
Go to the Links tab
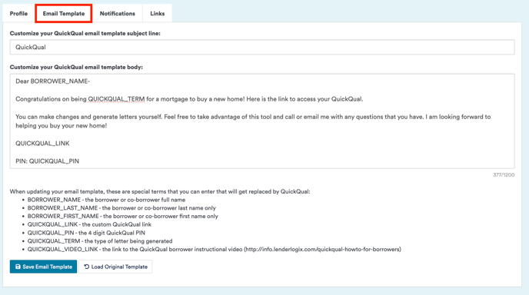click(157, 14)
